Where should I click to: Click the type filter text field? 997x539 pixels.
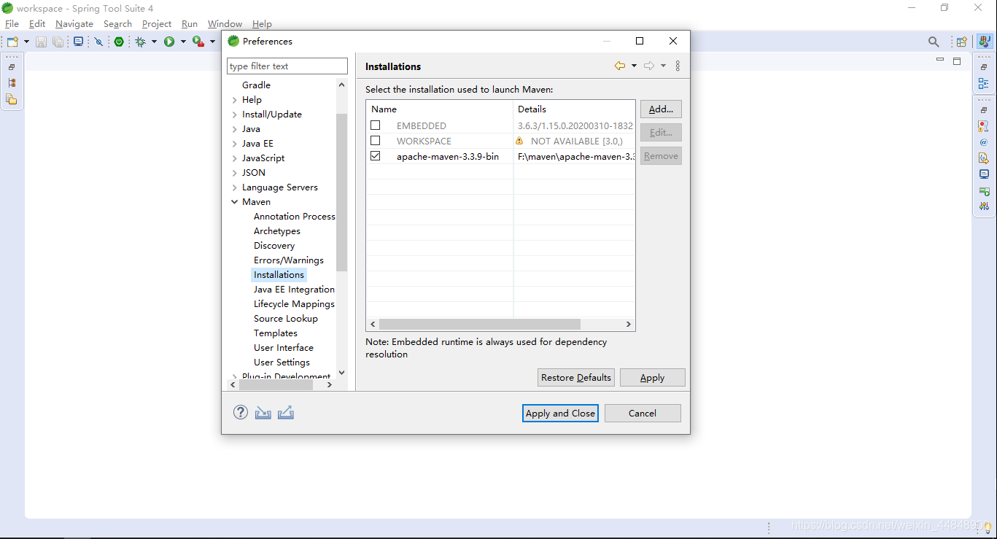pos(287,66)
